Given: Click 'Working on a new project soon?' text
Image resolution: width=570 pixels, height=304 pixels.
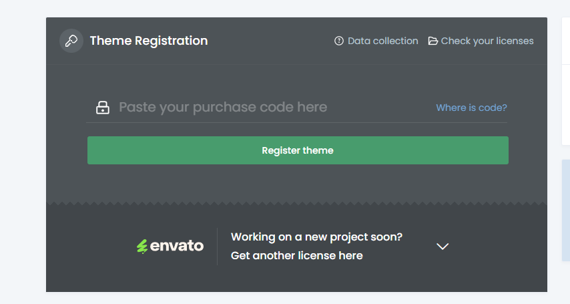Looking at the screenshot, I should 316,237.
